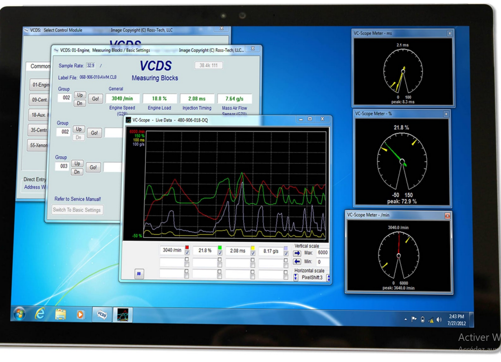Click the 18.8 % Engine Load value
Image resolution: width=501 pixels, height=362 pixels.
pos(160,99)
